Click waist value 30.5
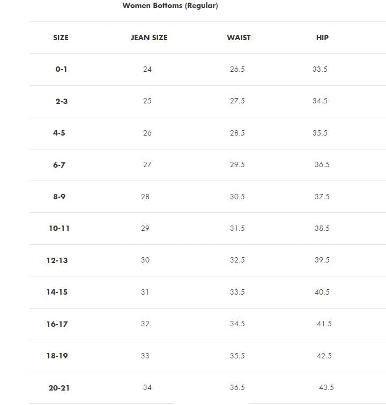 tap(237, 197)
